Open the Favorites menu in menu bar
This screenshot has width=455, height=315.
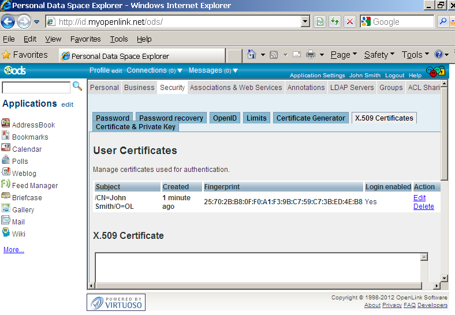(85, 39)
